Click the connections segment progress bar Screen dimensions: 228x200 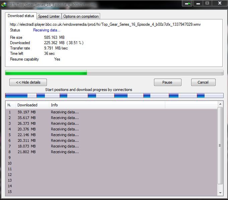coord(114,96)
